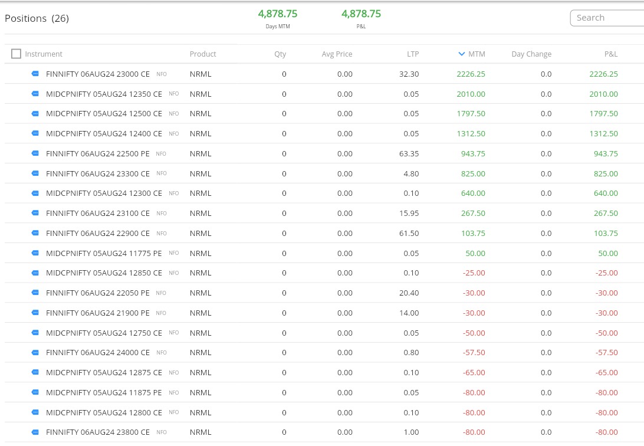
Task: Sort positions by P&L column header
Action: tap(611, 54)
